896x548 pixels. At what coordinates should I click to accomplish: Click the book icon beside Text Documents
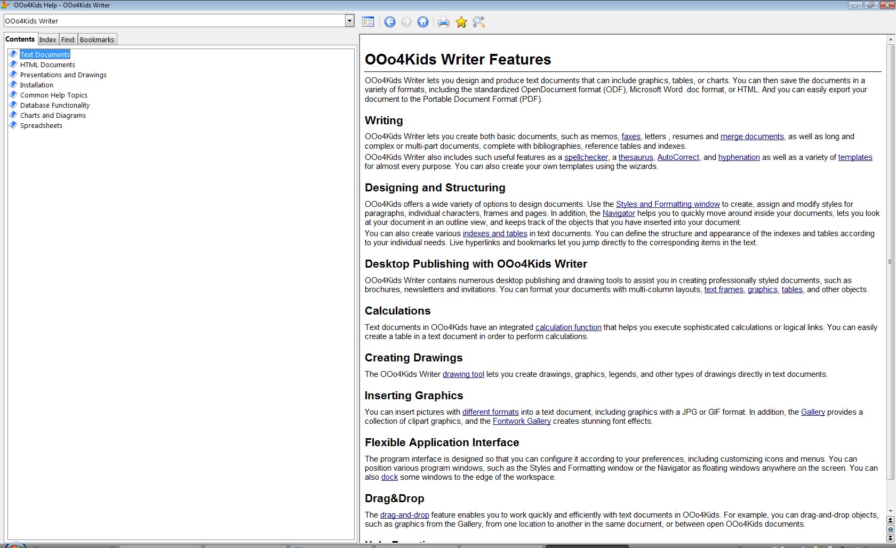(x=13, y=54)
